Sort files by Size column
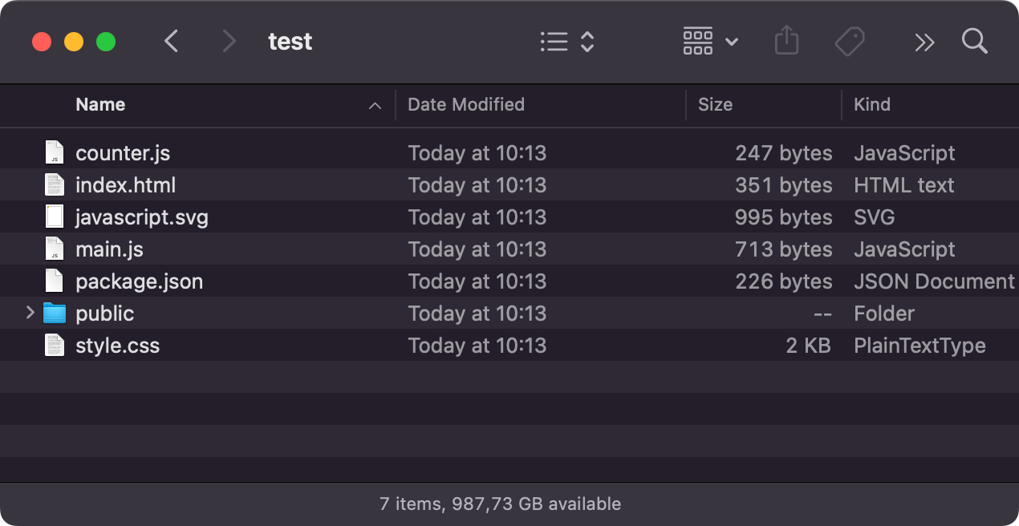 pyautogui.click(x=715, y=104)
